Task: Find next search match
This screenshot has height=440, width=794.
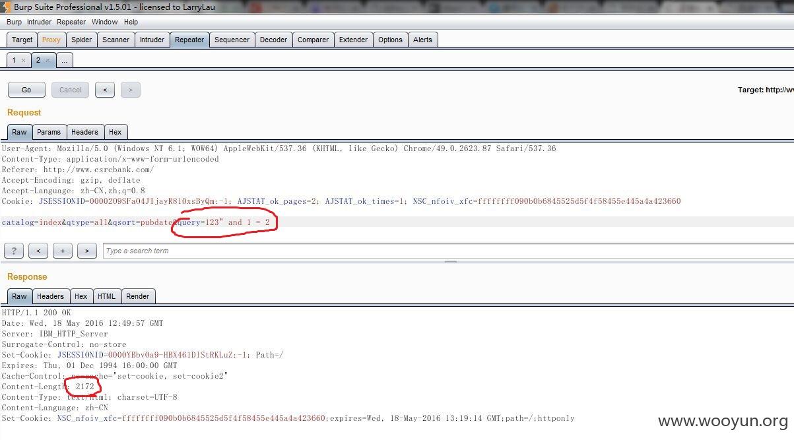Action: (87, 251)
